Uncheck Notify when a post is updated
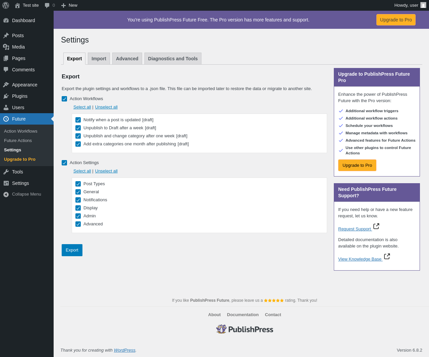The image size is (429, 357). [78, 120]
